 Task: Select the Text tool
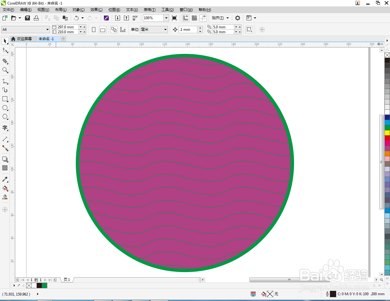click(x=5, y=128)
